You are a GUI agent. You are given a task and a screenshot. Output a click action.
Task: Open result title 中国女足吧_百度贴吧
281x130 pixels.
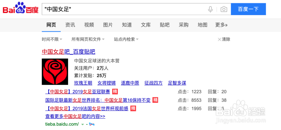point(69,52)
